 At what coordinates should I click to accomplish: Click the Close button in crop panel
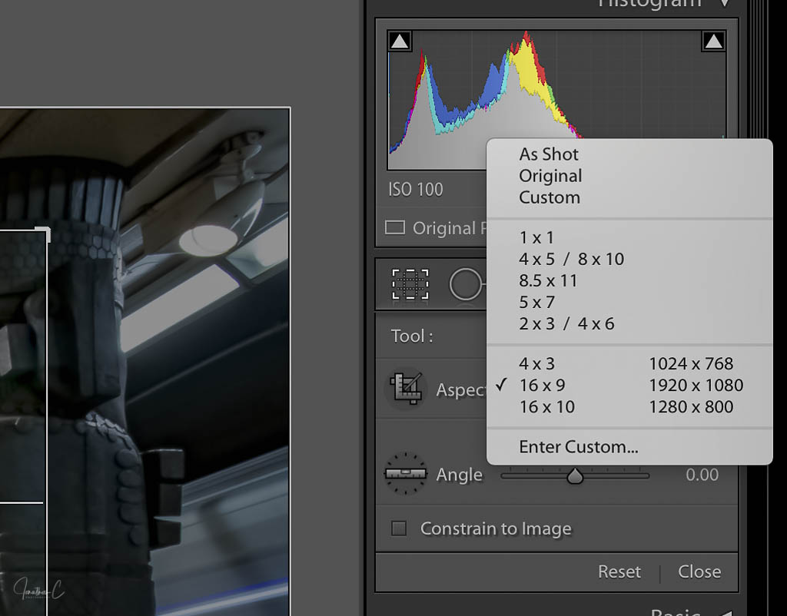699,571
